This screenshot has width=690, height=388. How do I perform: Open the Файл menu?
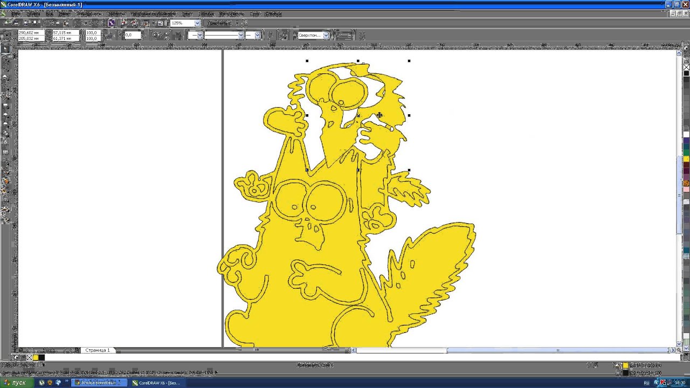16,14
